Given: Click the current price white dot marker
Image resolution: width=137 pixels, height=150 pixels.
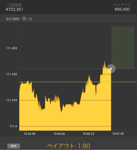Looking at the screenshot, I should pyautogui.click(x=111, y=69).
